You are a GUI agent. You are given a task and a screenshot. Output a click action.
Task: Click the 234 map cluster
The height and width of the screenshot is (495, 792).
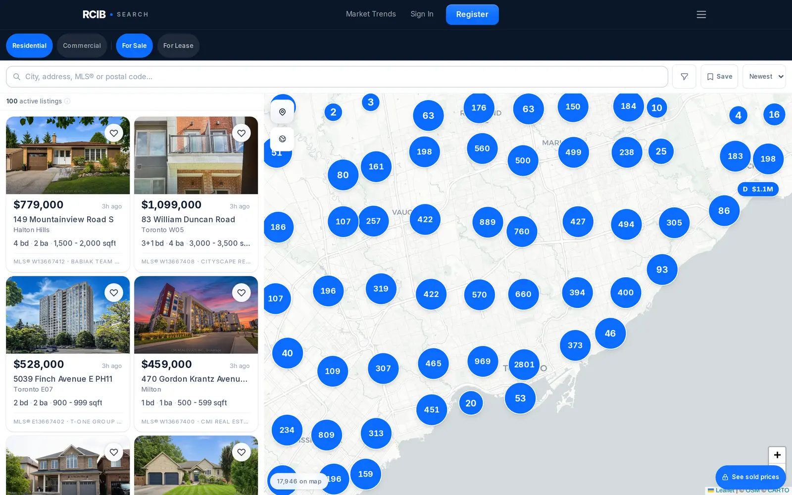coord(287,430)
